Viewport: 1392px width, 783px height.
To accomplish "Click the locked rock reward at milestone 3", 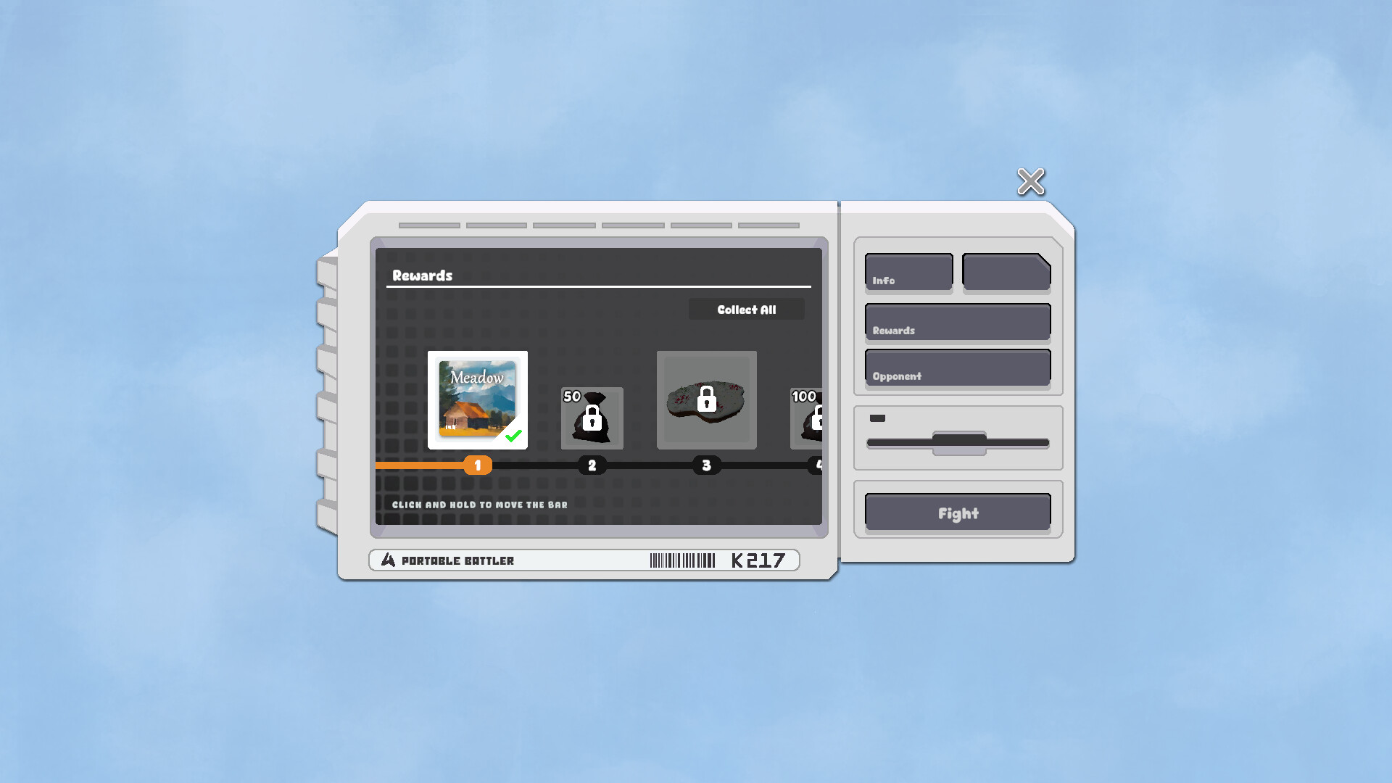I will pyautogui.click(x=706, y=400).
